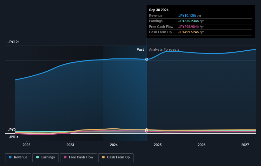
Task: Click the 2024 x-axis label
Action: point(114,145)
